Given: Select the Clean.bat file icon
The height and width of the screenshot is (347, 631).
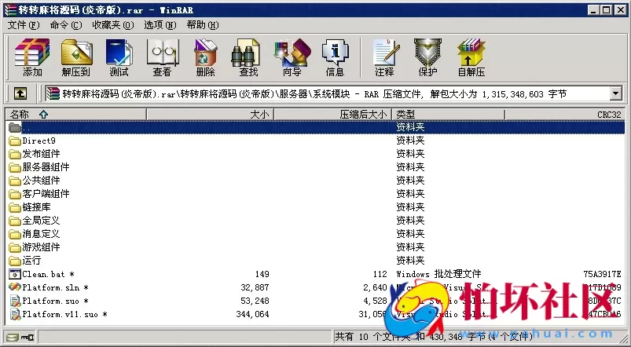Looking at the screenshot, I should [15, 274].
